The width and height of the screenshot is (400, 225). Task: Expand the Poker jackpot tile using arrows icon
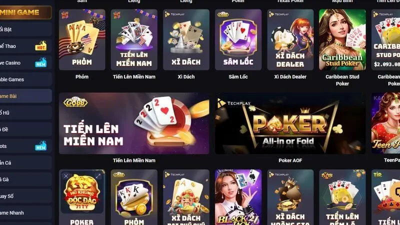coord(98,176)
